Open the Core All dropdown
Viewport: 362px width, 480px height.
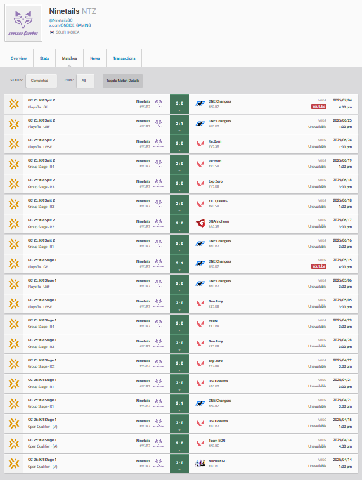[x=86, y=81]
